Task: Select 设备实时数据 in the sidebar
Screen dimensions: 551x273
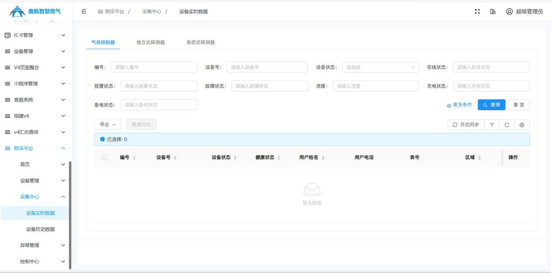Action: (35, 213)
